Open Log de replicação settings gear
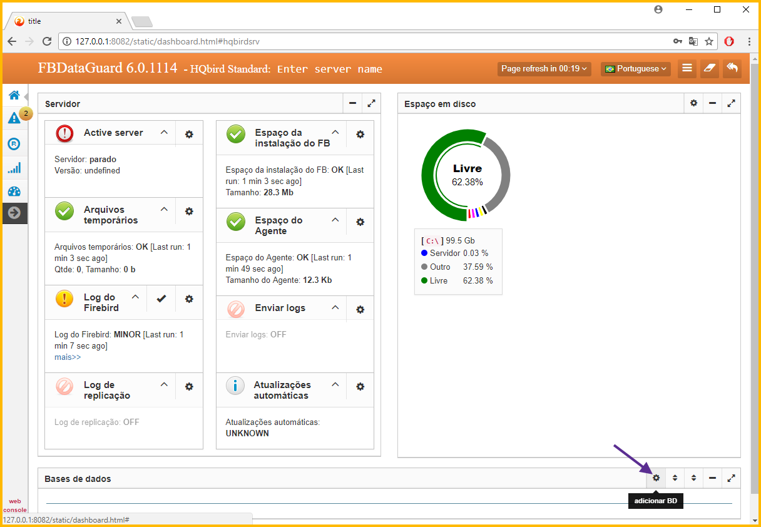761x527 pixels. click(x=189, y=387)
